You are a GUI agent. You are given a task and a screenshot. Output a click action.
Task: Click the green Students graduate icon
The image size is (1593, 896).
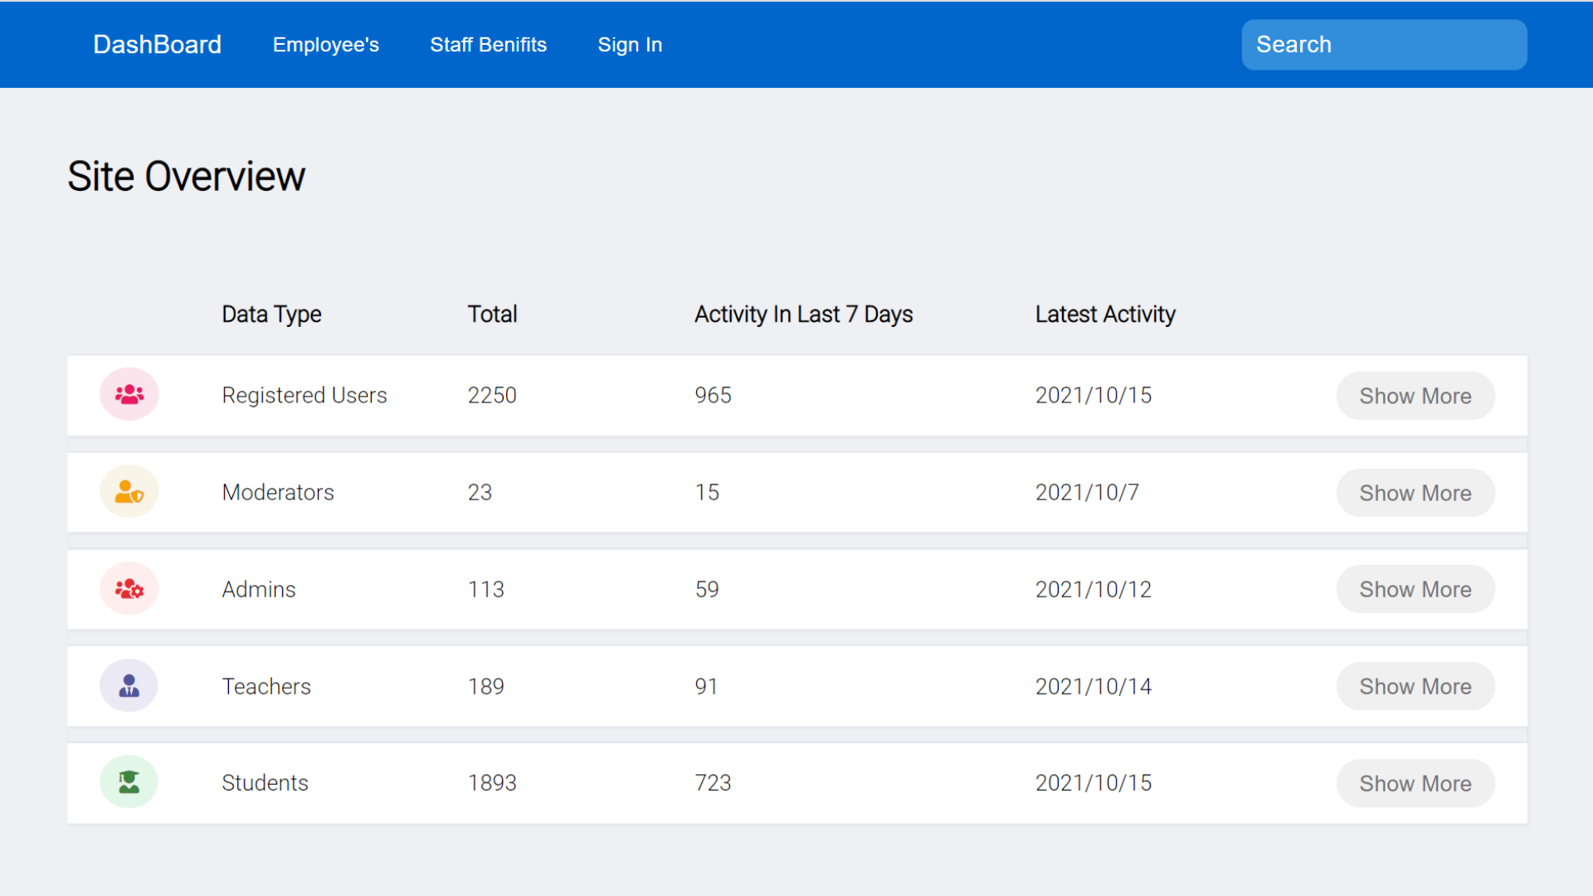coord(129,782)
